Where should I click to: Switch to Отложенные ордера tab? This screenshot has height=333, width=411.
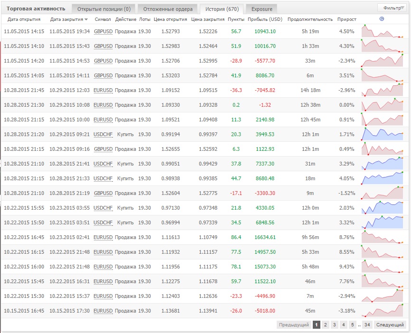coord(168,9)
